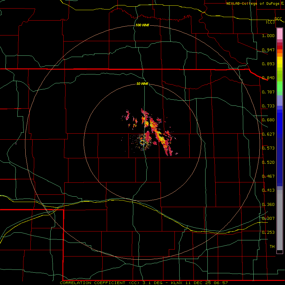This screenshot has width=285, height=285.
Task: Click the 0.627 scale value
Action: pos(268,134)
